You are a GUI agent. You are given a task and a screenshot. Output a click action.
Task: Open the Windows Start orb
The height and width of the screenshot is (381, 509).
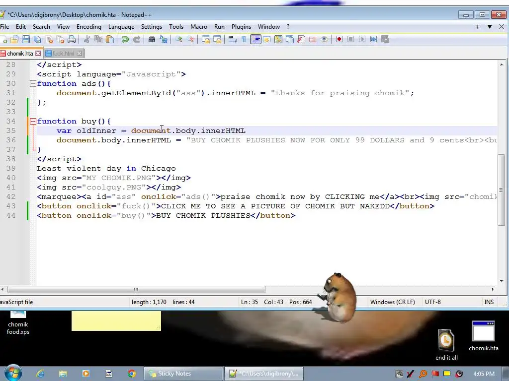coord(13,373)
